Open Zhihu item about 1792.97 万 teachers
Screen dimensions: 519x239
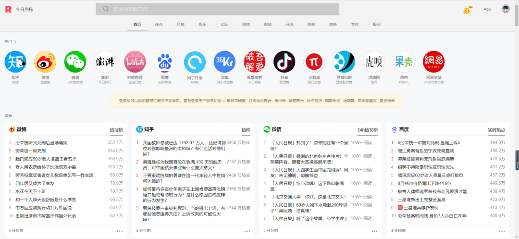coord(185,148)
